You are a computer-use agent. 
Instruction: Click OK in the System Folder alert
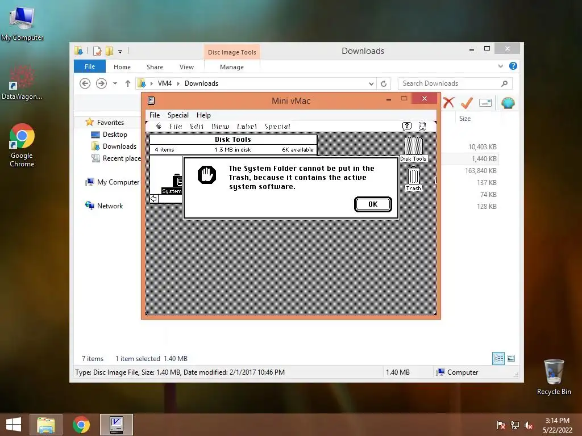coord(373,204)
